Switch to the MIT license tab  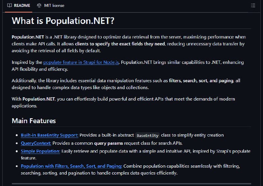coord(51,6)
